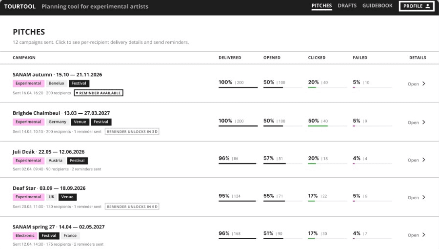Screen dimensions: 439x249
Task: Select the Electronic tag
Action: (25, 235)
